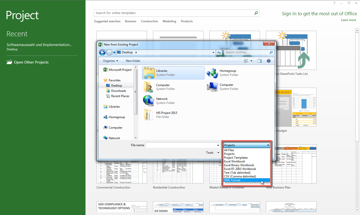Viewport: 360px width, 215px height.
Task: Click the New folder button
Action: [133, 61]
